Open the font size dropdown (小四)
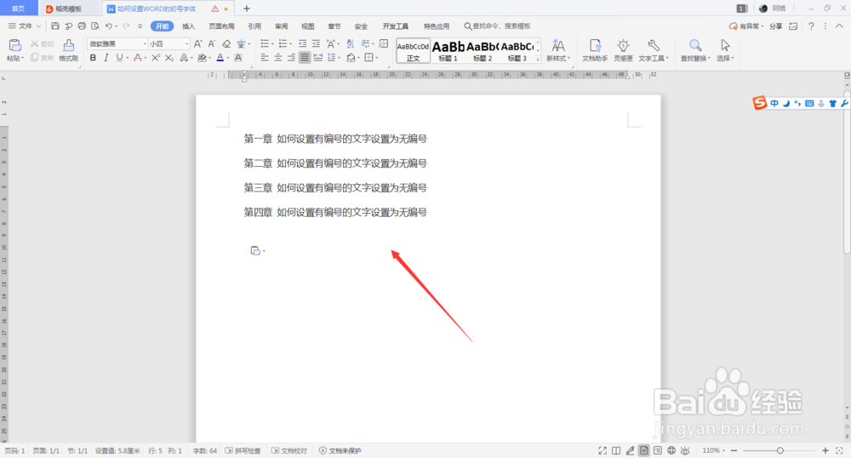Viewport: 851px width, 458px height. [x=186, y=44]
